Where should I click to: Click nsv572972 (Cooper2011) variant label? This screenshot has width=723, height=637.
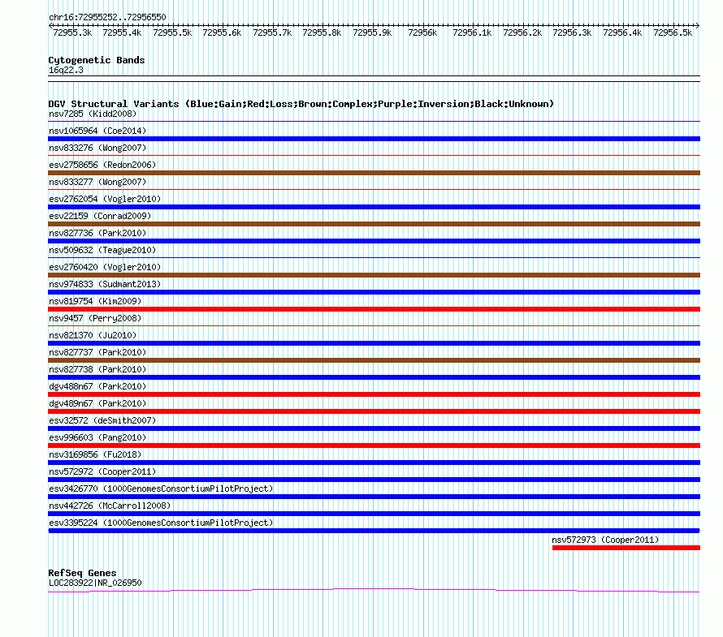point(102,471)
